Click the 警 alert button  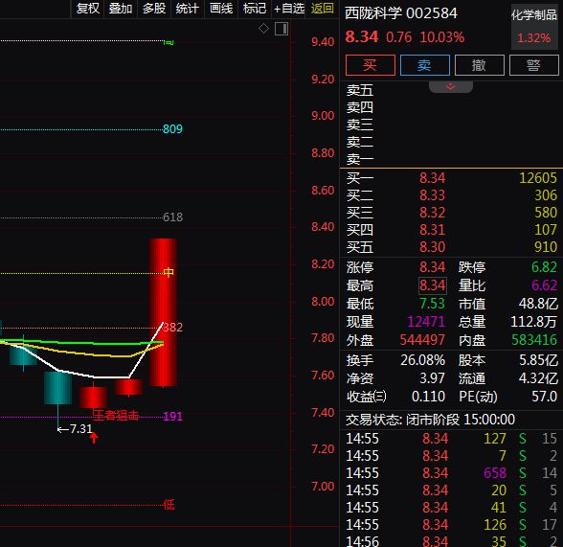click(x=534, y=65)
